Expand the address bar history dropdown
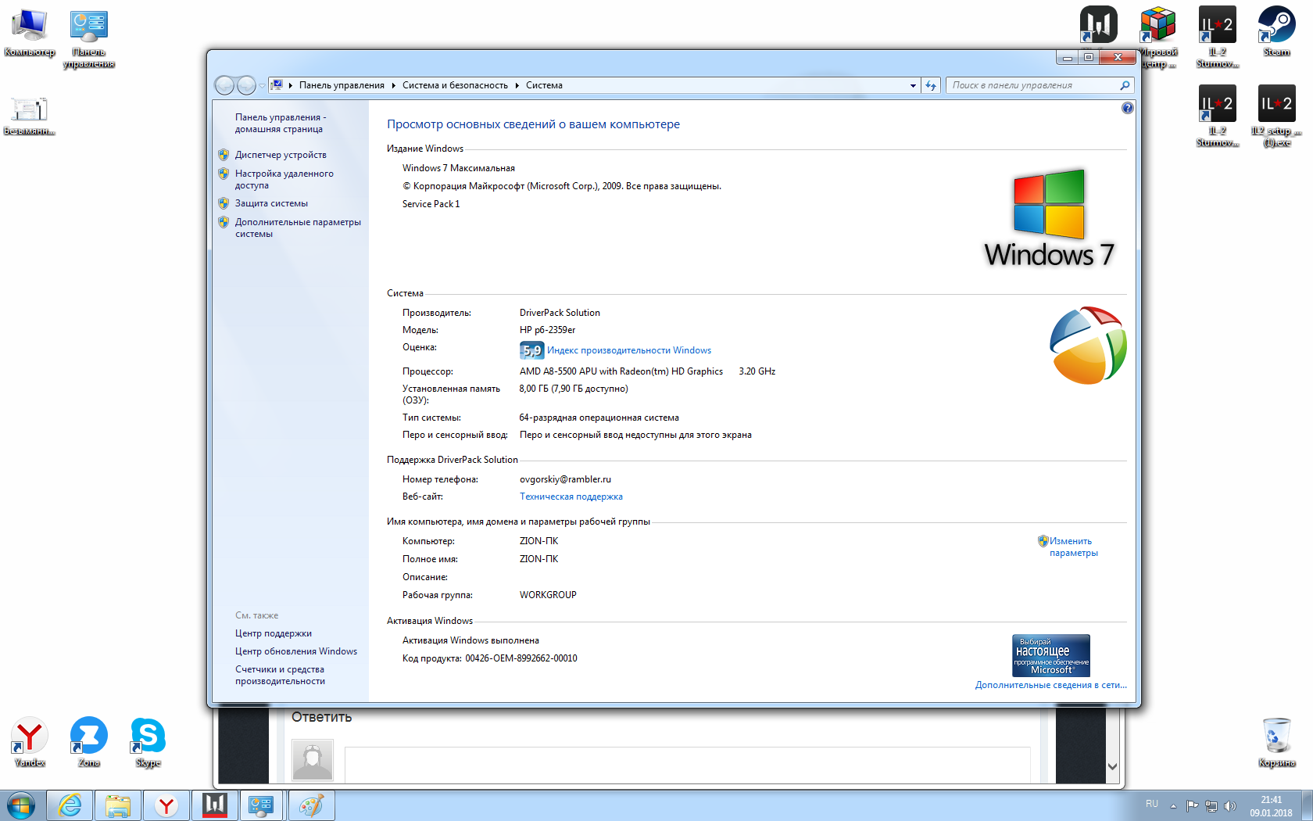The height and width of the screenshot is (821, 1313). [913, 85]
